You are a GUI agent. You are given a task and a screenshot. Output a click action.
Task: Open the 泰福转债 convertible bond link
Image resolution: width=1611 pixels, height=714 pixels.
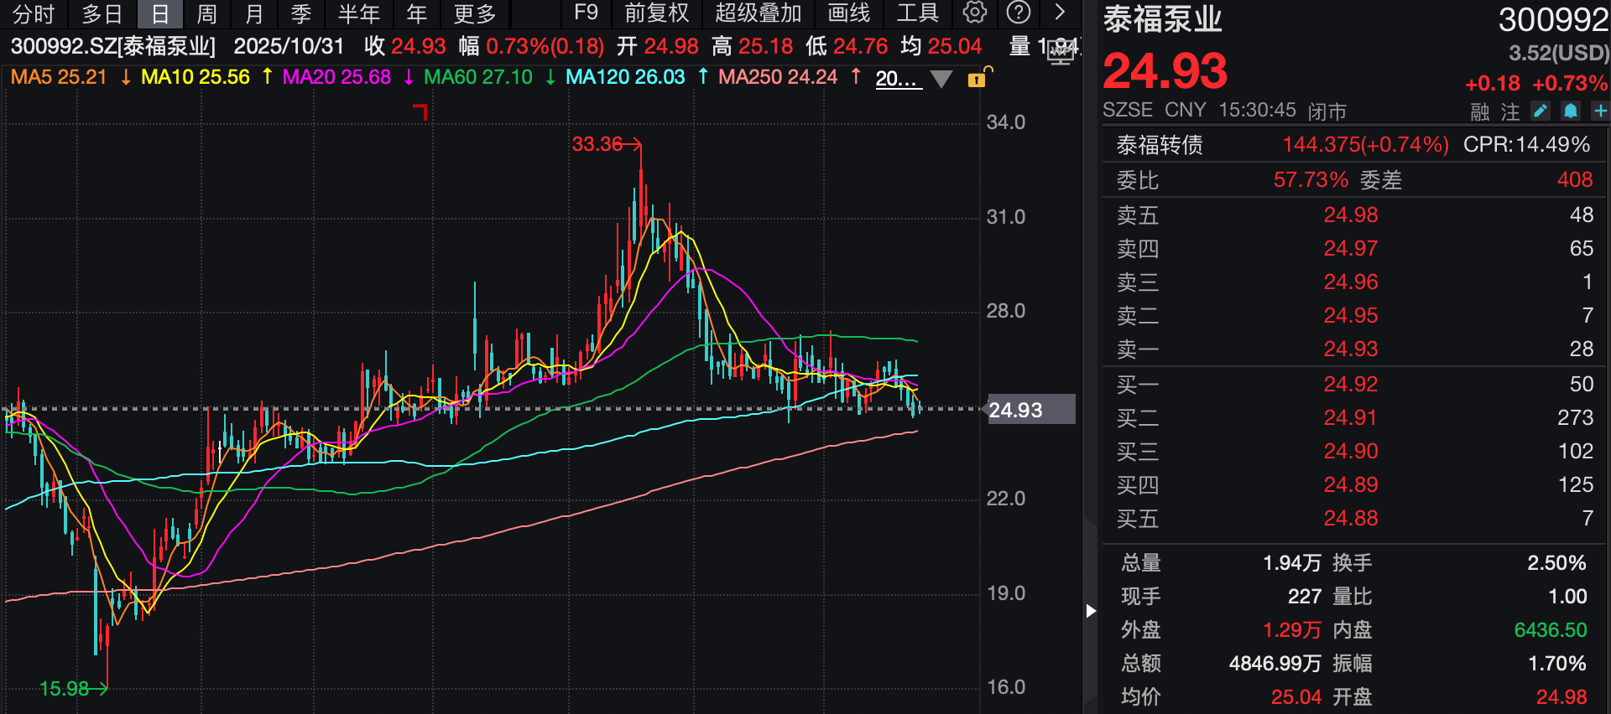(1160, 145)
